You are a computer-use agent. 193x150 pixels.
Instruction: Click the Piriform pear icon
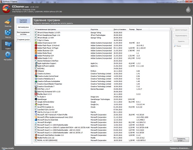[x=188, y=9]
